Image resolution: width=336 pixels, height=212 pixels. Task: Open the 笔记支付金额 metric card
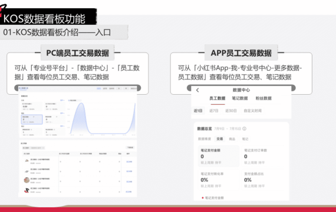coord(218,156)
